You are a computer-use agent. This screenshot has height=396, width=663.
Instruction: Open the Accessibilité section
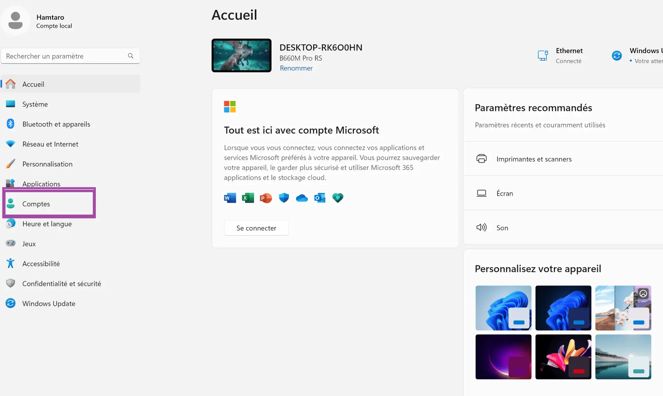(x=41, y=263)
